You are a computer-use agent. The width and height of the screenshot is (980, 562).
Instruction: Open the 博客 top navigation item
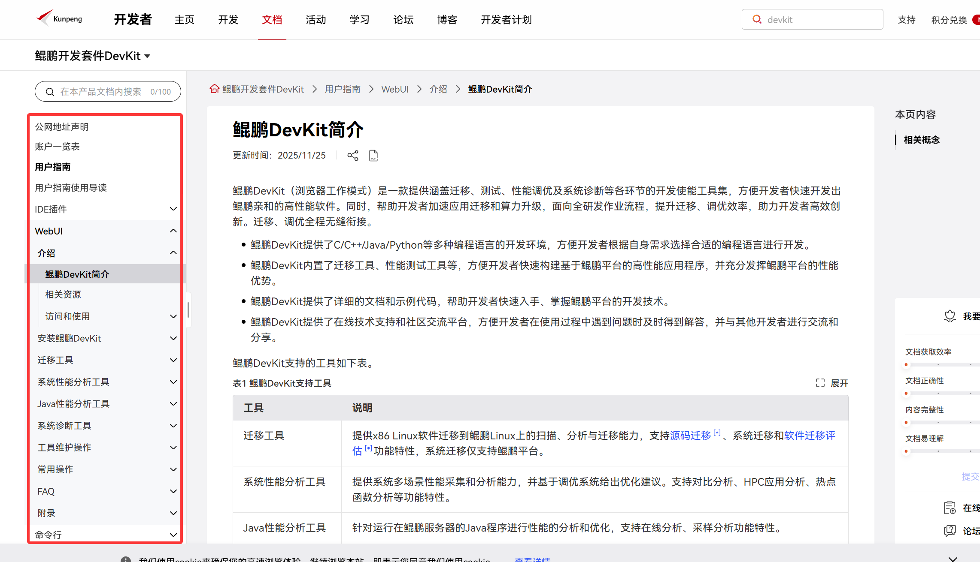447,20
